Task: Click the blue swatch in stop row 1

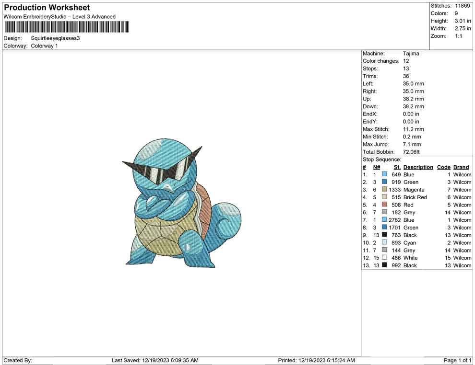Action: point(384,175)
